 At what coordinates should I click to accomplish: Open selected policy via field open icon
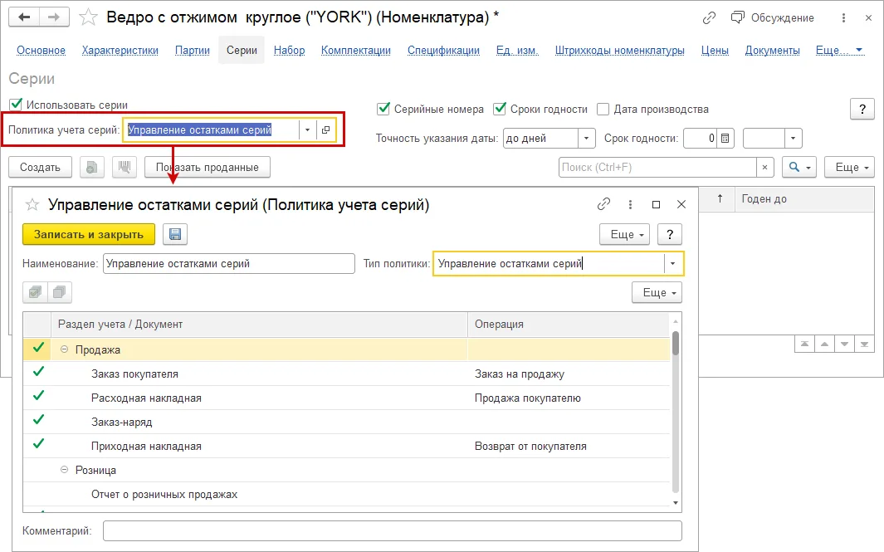point(326,129)
